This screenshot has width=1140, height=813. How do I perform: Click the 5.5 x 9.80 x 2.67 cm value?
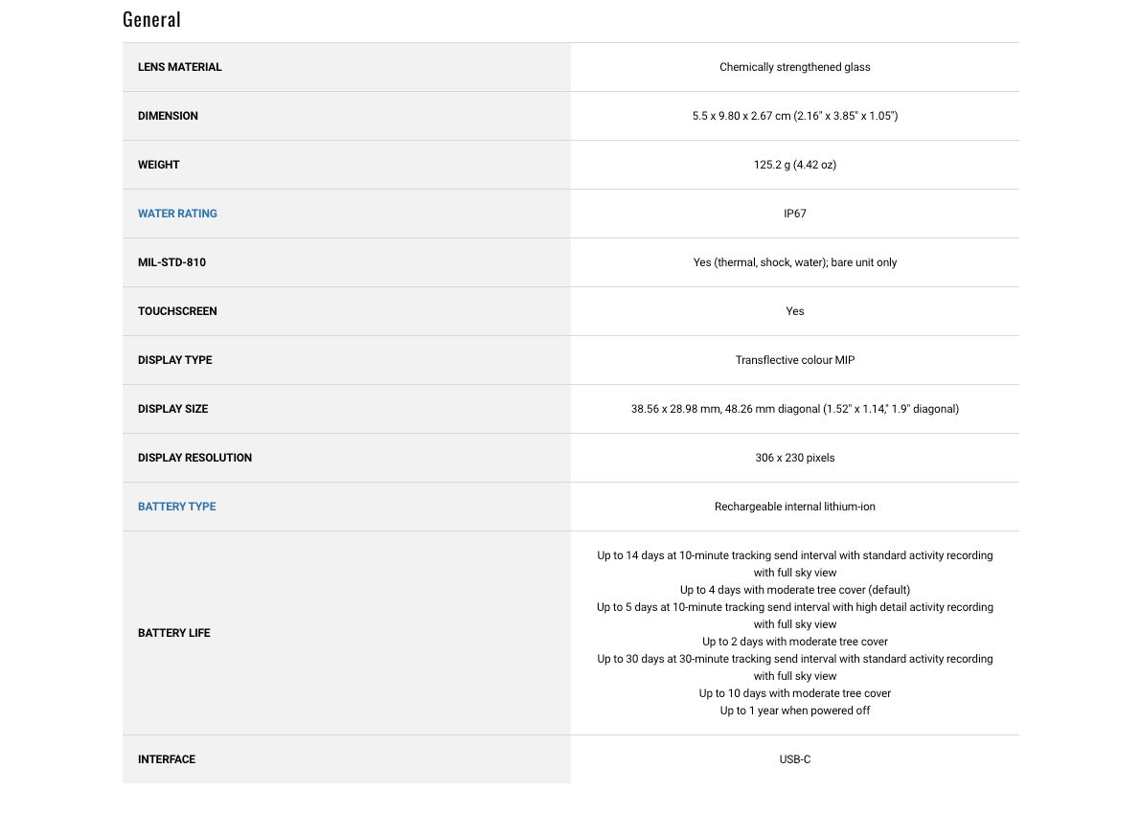[x=794, y=116]
